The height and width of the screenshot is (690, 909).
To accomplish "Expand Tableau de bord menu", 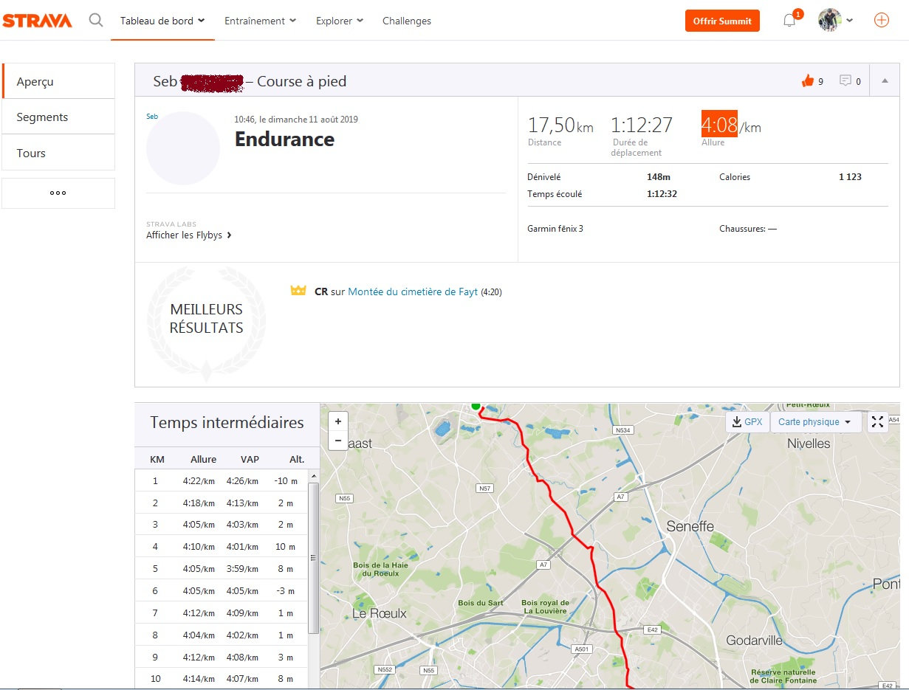I will 162,21.
